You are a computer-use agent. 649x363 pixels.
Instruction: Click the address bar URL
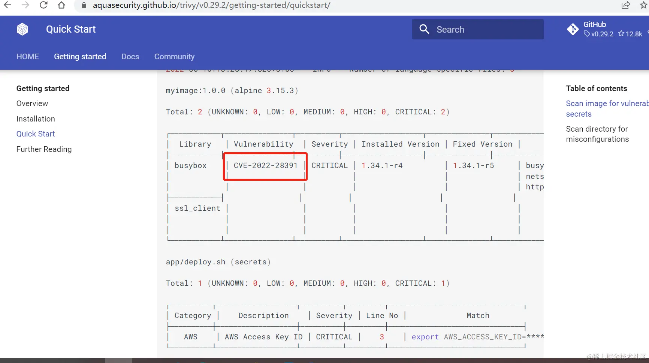click(x=211, y=5)
